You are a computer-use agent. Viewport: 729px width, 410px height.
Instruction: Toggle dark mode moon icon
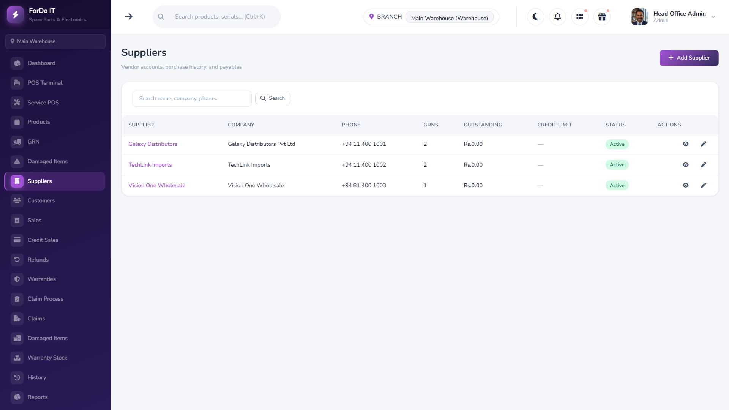coord(535,17)
